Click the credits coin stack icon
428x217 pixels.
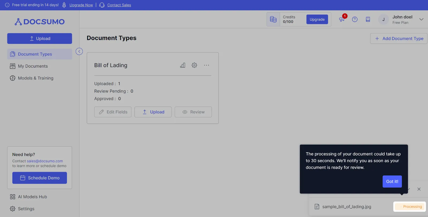coord(273,19)
